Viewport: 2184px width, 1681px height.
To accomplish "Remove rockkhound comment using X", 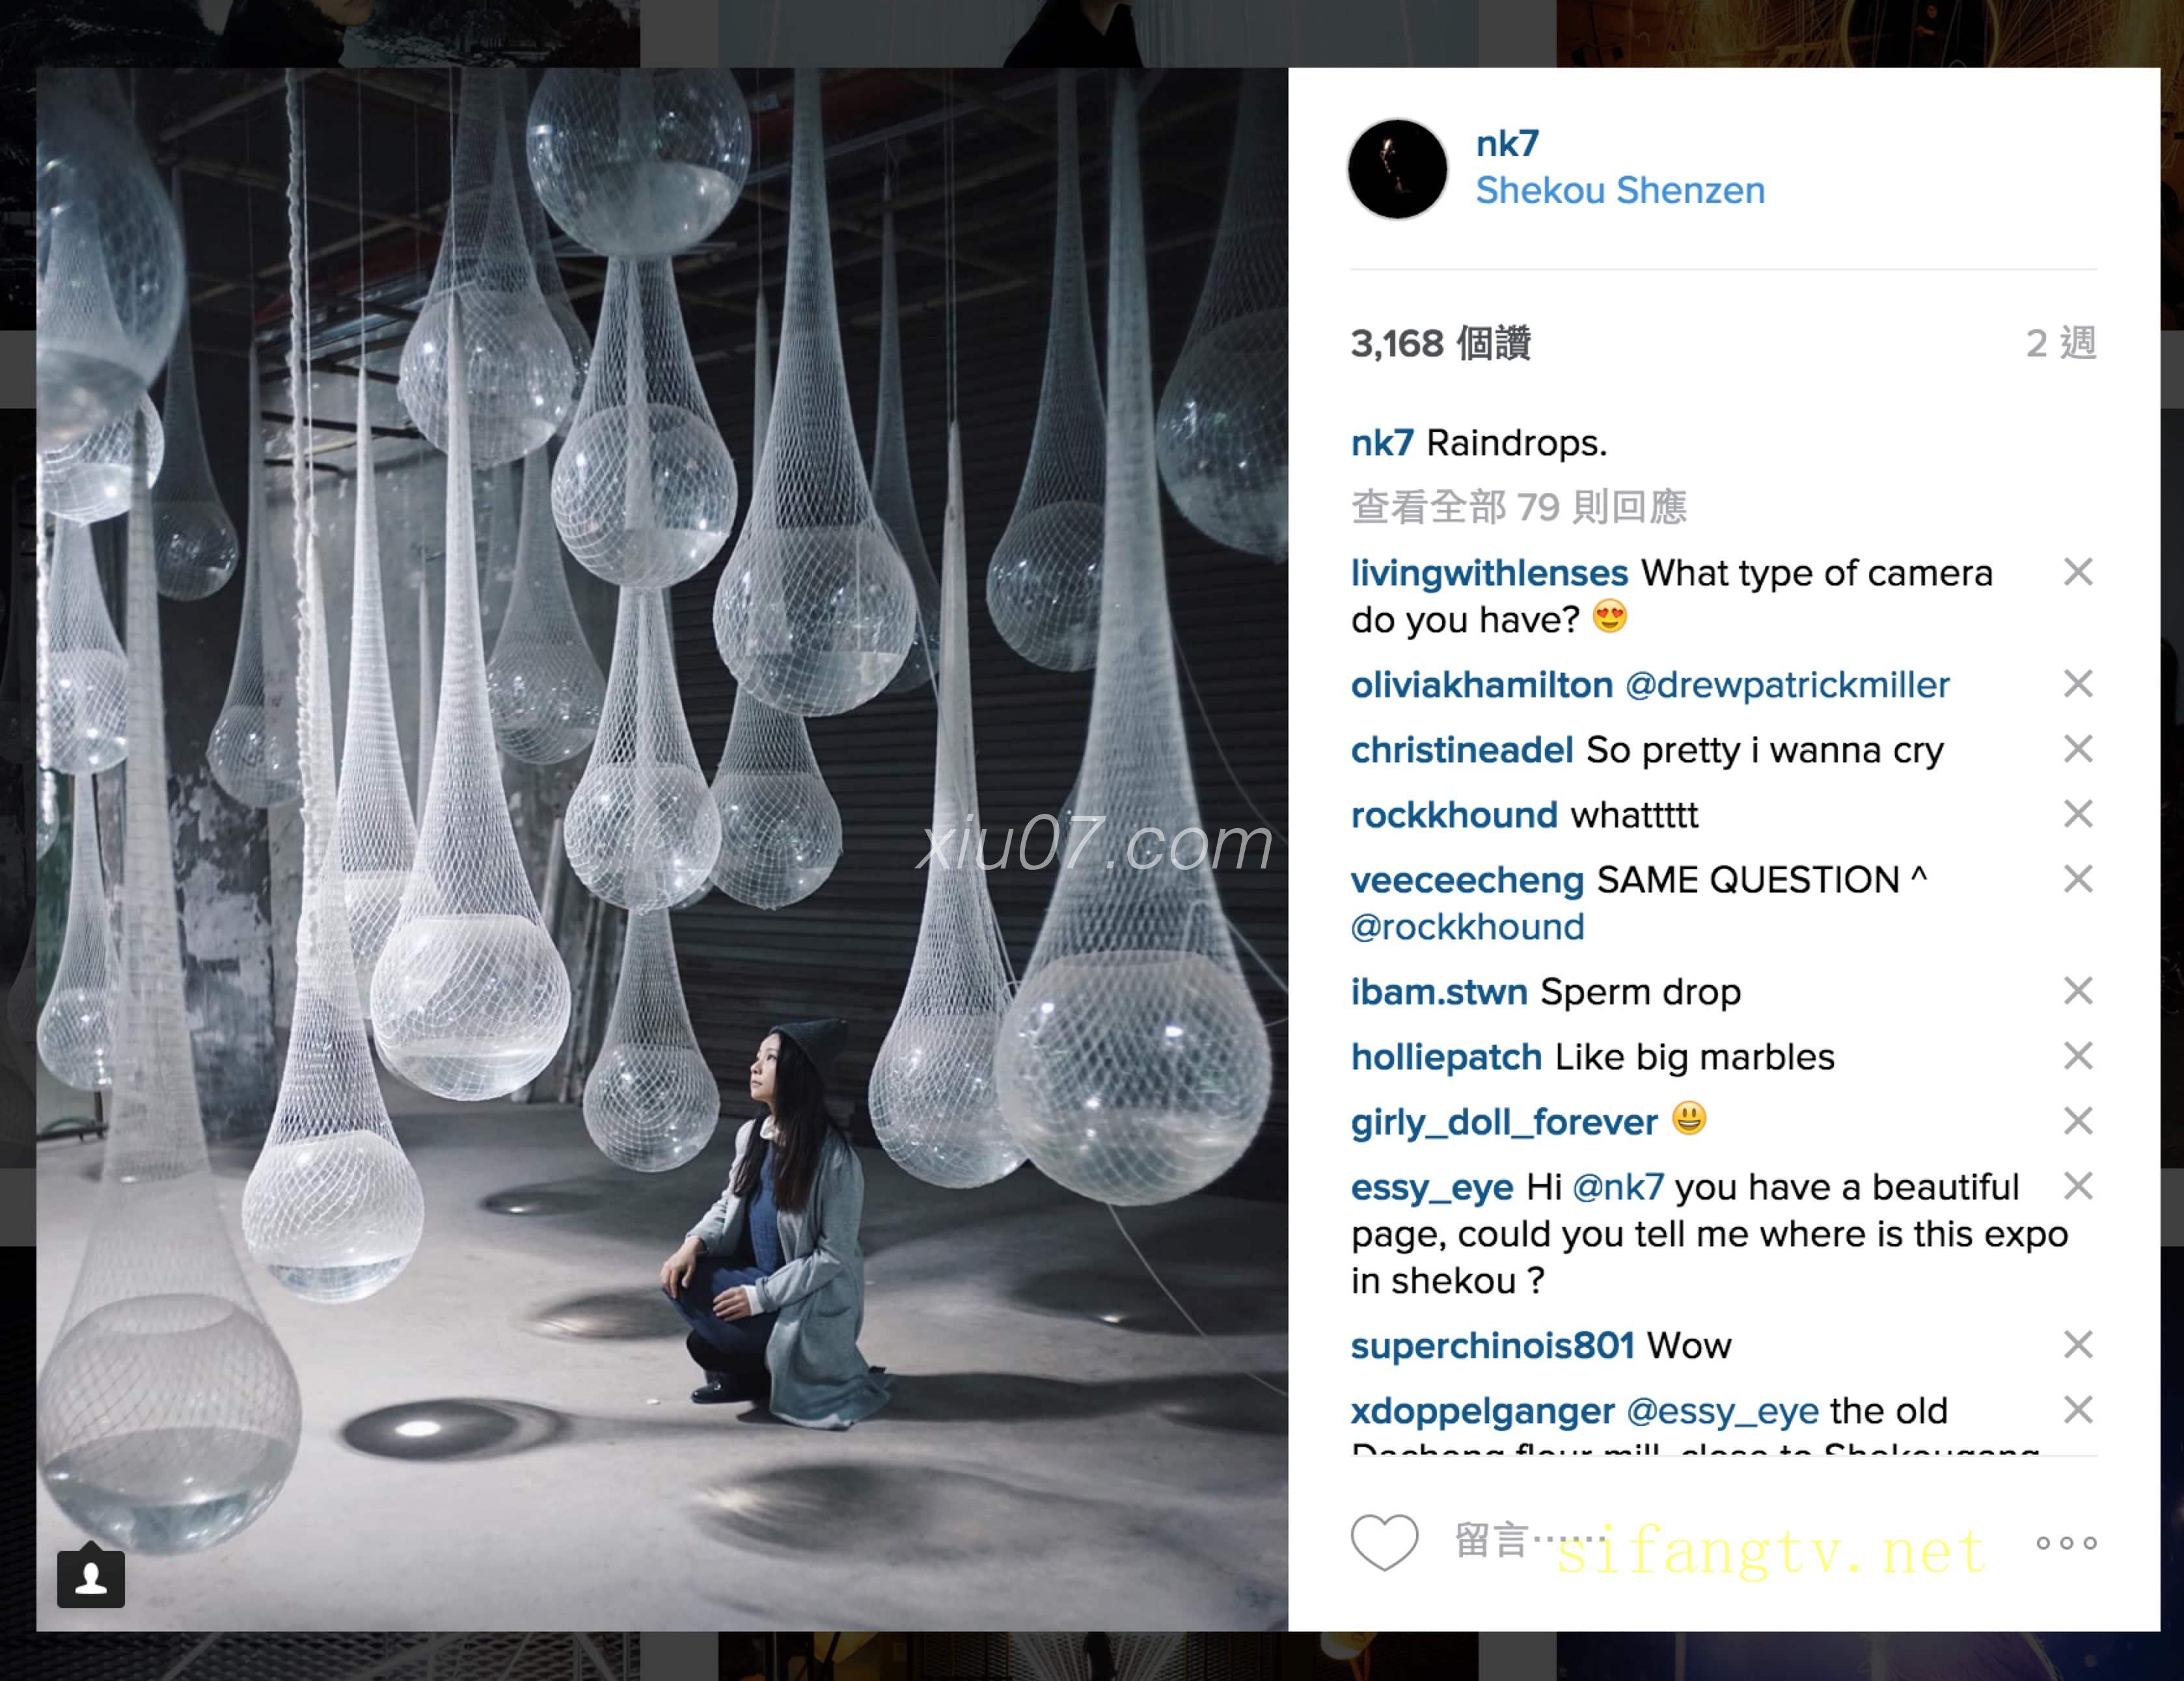I will click(2078, 814).
